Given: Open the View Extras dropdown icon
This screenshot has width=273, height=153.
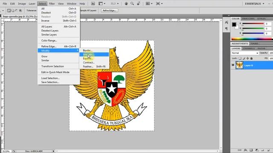Looking at the screenshot, I should [x=102, y=3].
